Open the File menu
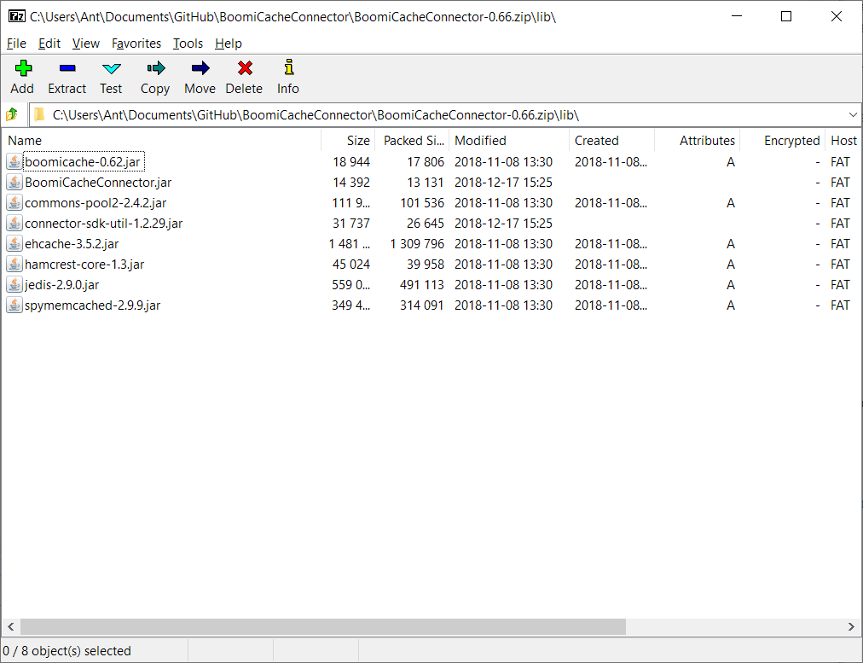This screenshot has width=863, height=663. (16, 44)
